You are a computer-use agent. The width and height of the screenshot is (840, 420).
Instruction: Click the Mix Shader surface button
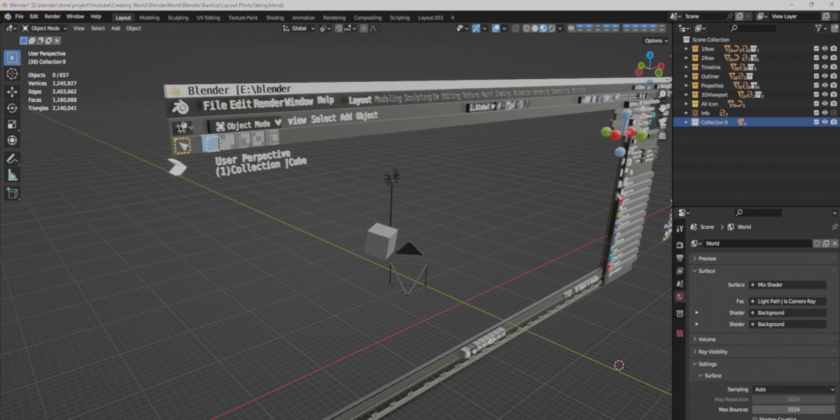787,285
